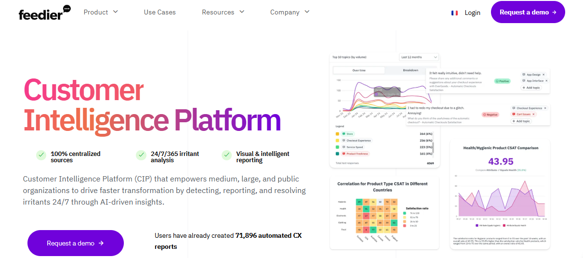Click the purple Attribute Equals Hygienic legend swatch

point(477,225)
